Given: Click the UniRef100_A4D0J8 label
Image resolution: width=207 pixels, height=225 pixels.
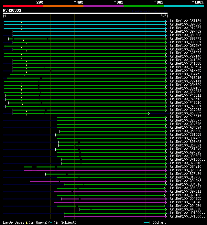Looking at the screenshot, I should click(186, 209).
